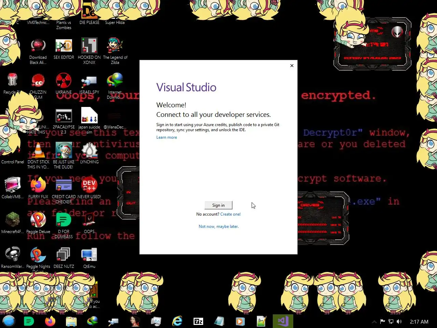
Task: Select the @WanaDec... desktop item
Action: pos(115,121)
